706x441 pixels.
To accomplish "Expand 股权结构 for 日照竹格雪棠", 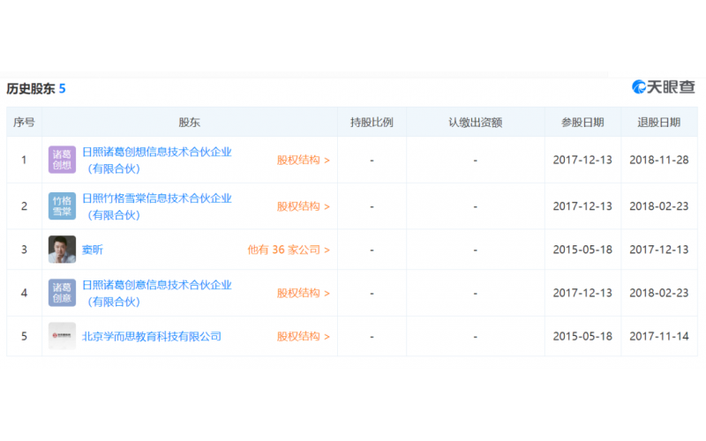I will [303, 206].
